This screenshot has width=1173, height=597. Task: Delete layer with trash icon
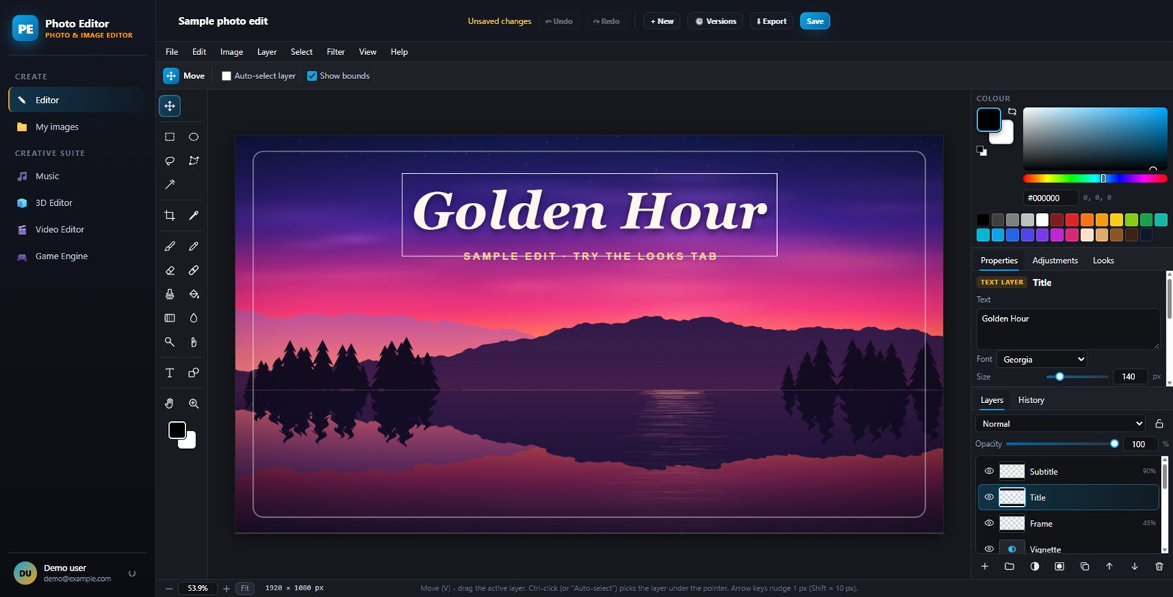click(x=1159, y=566)
